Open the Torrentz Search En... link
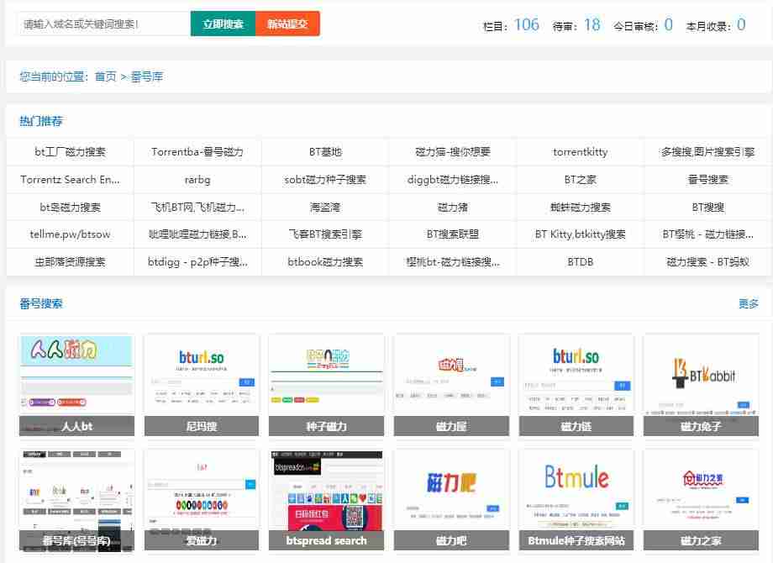Screen dimensions: 773x563 [x=70, y=180]
